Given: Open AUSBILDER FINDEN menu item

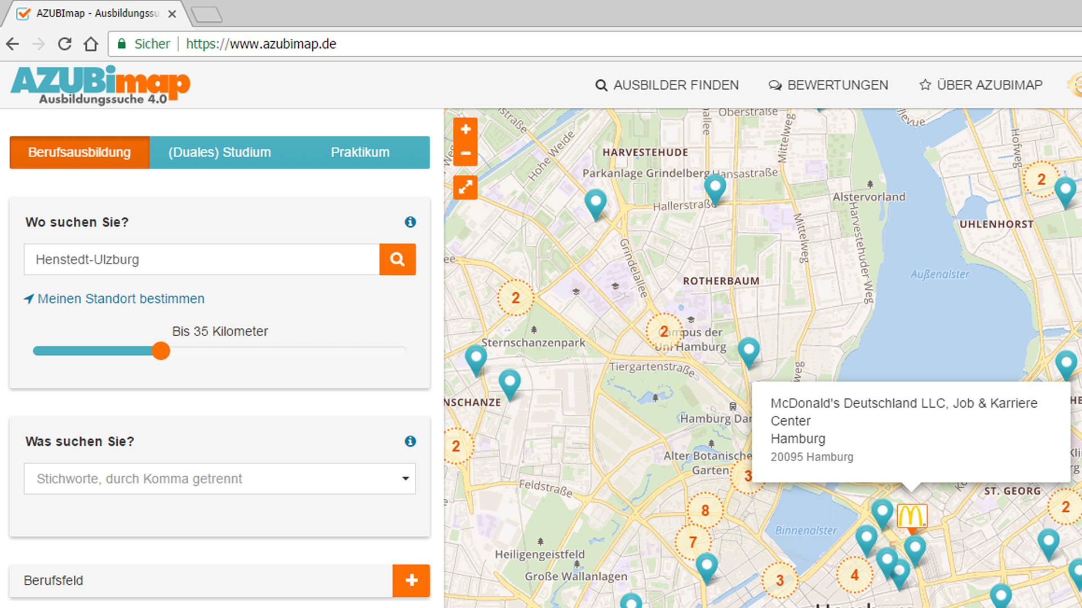Looking at the screenshot, I should click(x=667, y=85).
